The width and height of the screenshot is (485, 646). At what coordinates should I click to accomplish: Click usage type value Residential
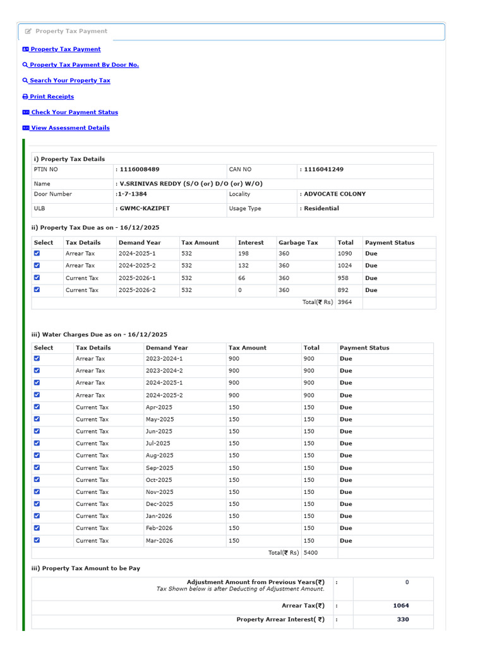321,208
